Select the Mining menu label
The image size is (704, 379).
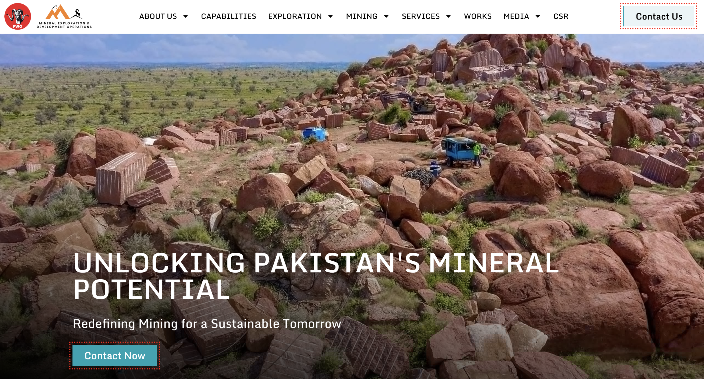tap(362, 16)
